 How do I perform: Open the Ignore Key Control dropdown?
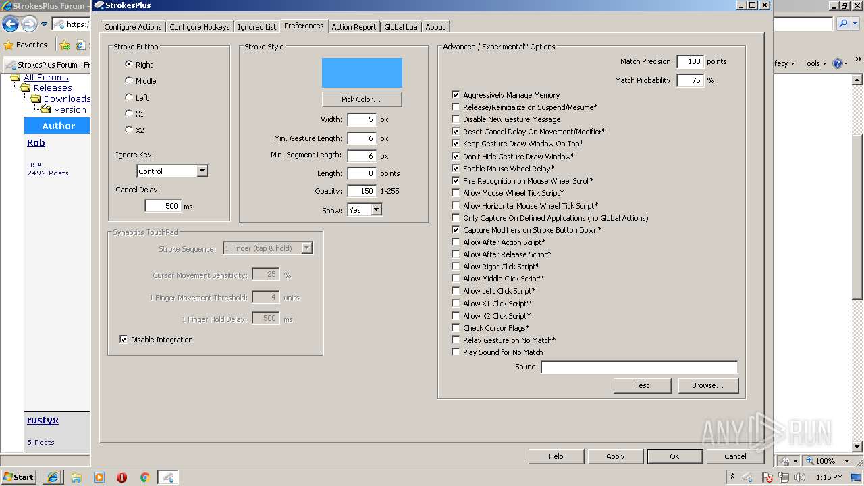click(x=202, y=171)
